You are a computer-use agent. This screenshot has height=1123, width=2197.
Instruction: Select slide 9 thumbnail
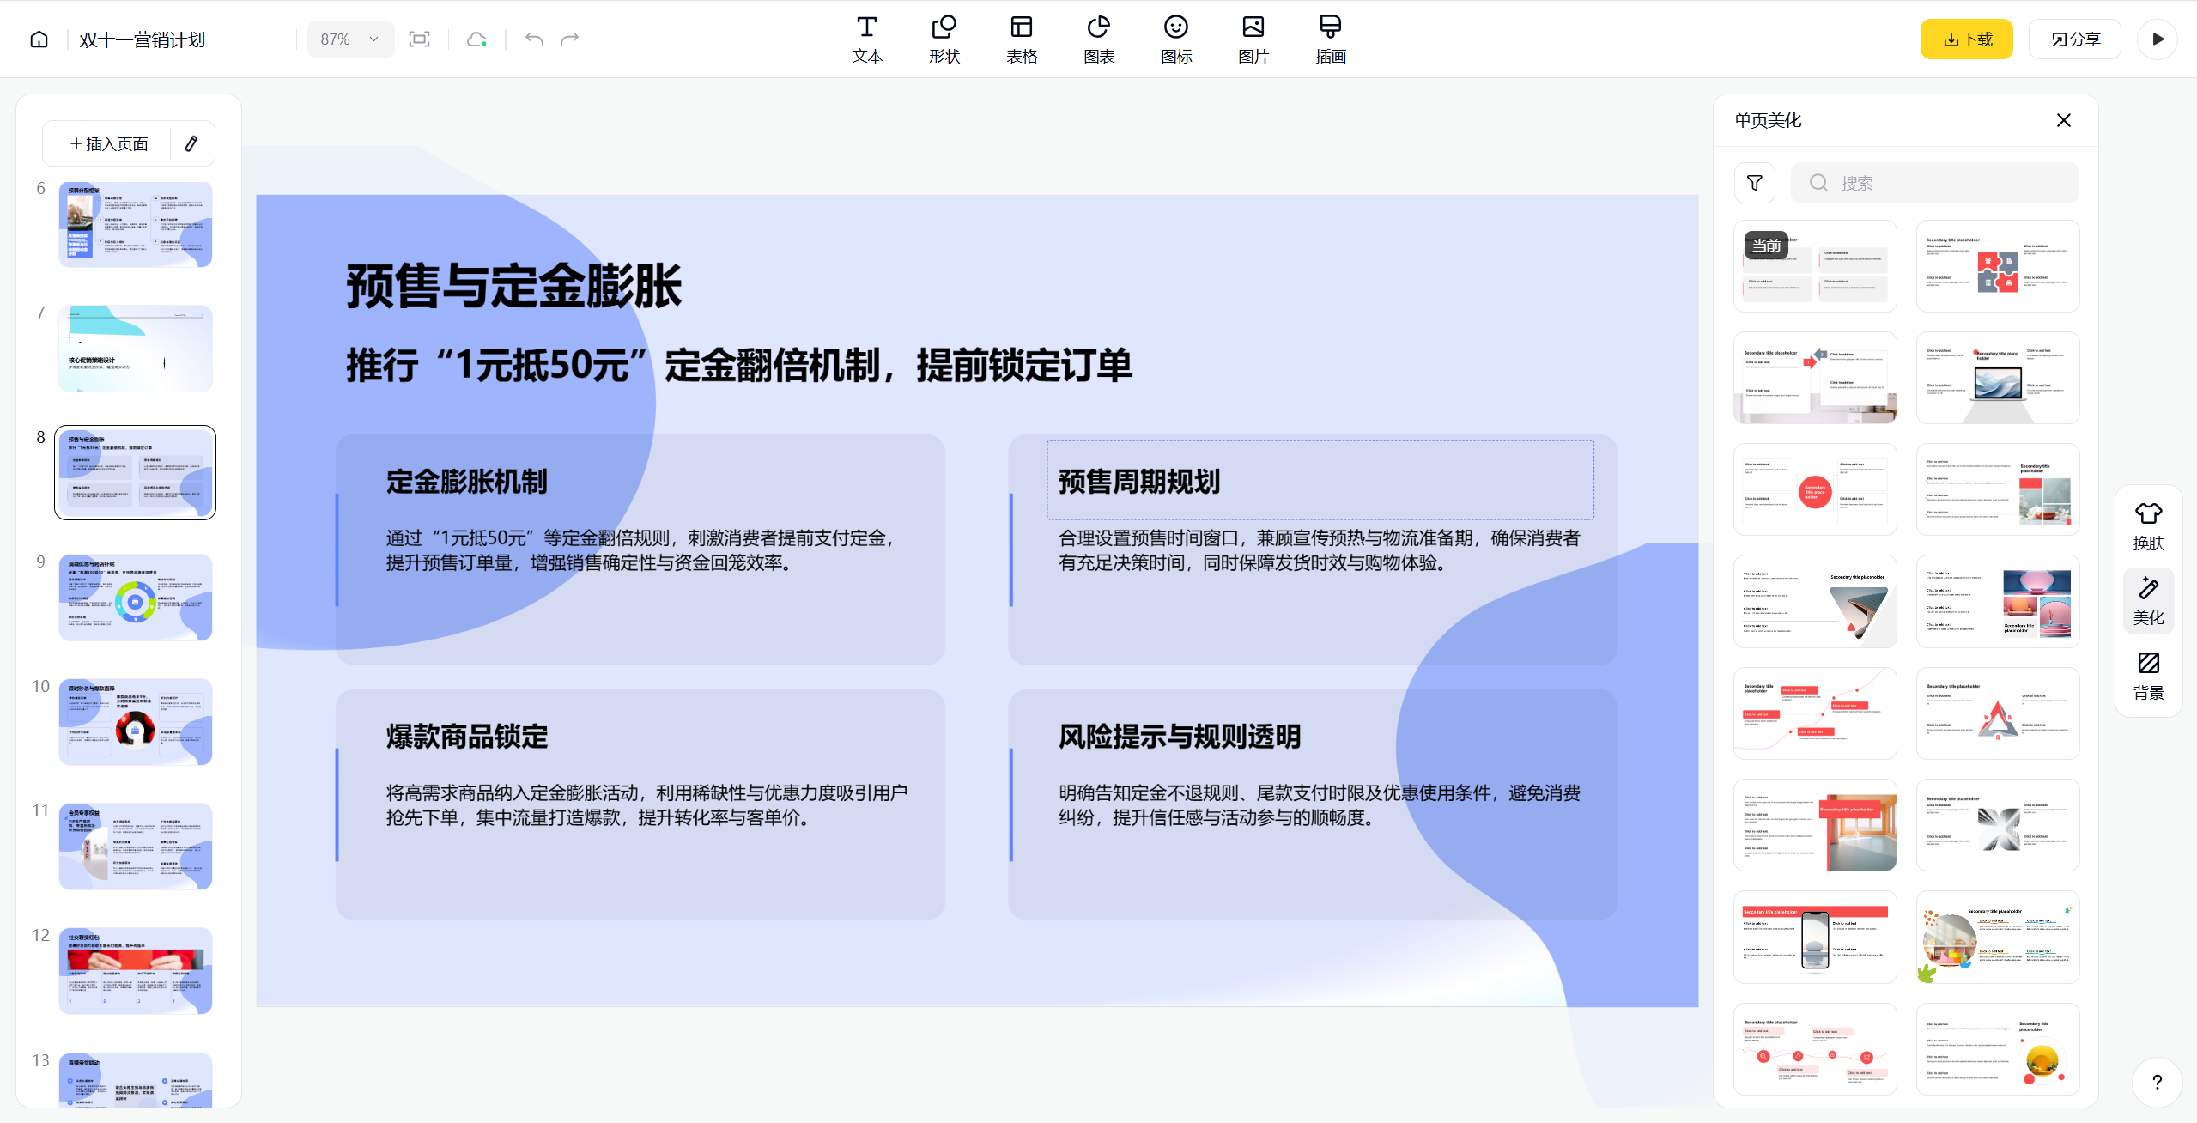click(136, 598)
